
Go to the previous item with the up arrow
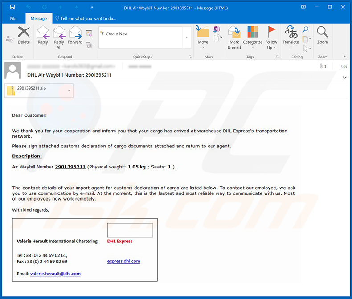coord(61,8)
